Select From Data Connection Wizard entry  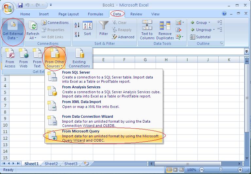104,121
